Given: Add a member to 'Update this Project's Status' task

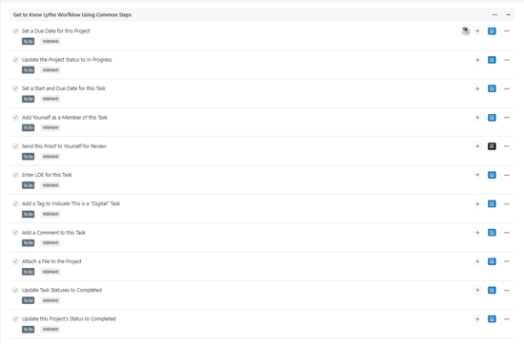Looking at the screenshot, I should [477, 319].
